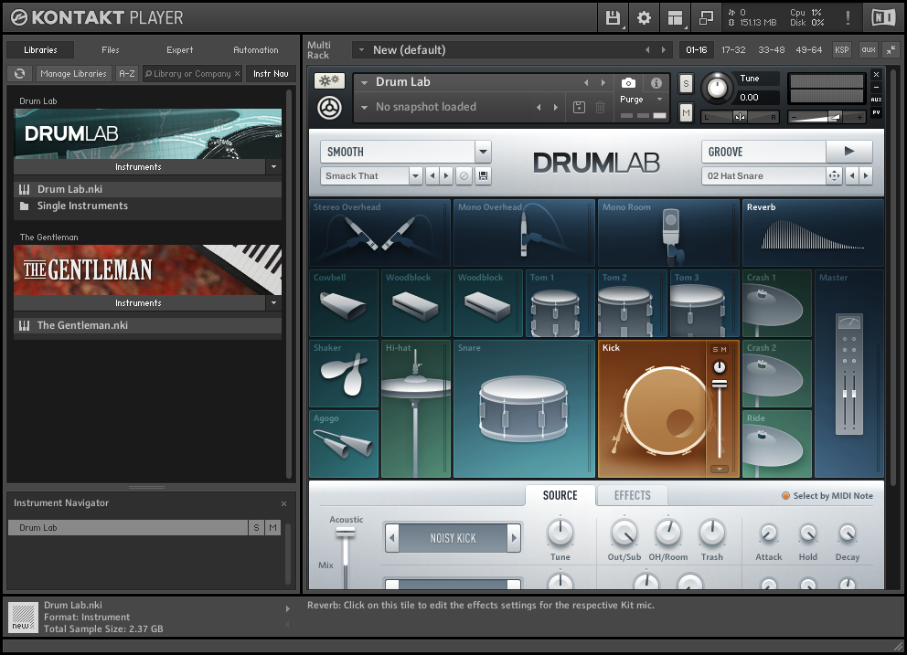
Task: Open the No snapshot loaded dropdown
Action: click(365, 108)
